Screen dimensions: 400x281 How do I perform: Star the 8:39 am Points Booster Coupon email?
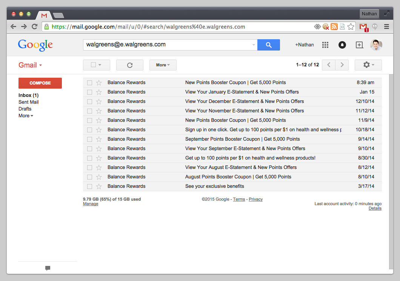click(99, 83)
